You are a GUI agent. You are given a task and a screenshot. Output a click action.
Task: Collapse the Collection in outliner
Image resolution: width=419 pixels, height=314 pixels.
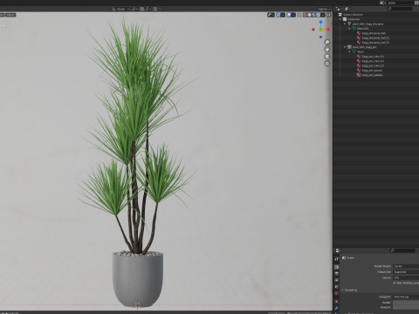tap(340, 19)
